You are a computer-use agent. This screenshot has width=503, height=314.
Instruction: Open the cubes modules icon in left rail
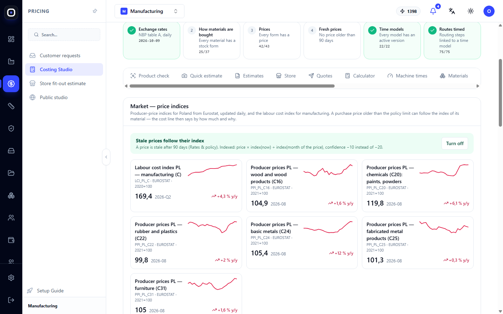[x=11, y=195]
